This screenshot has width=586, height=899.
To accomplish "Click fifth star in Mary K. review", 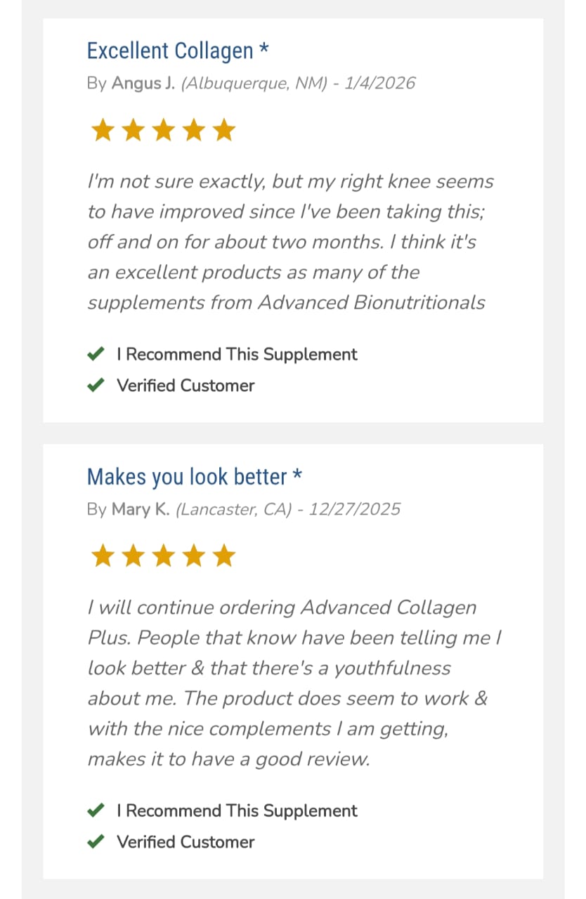I will click(x=224, y=556).
